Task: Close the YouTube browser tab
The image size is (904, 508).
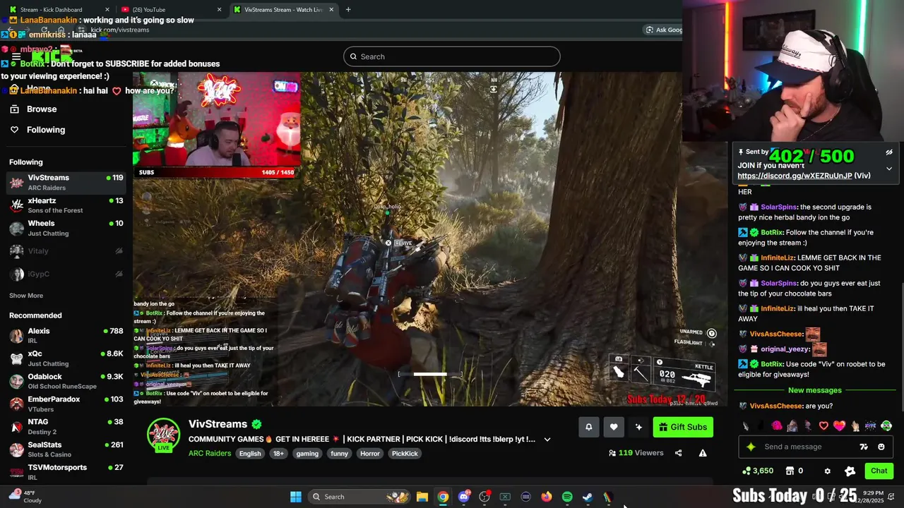Action: coord(219,10)
